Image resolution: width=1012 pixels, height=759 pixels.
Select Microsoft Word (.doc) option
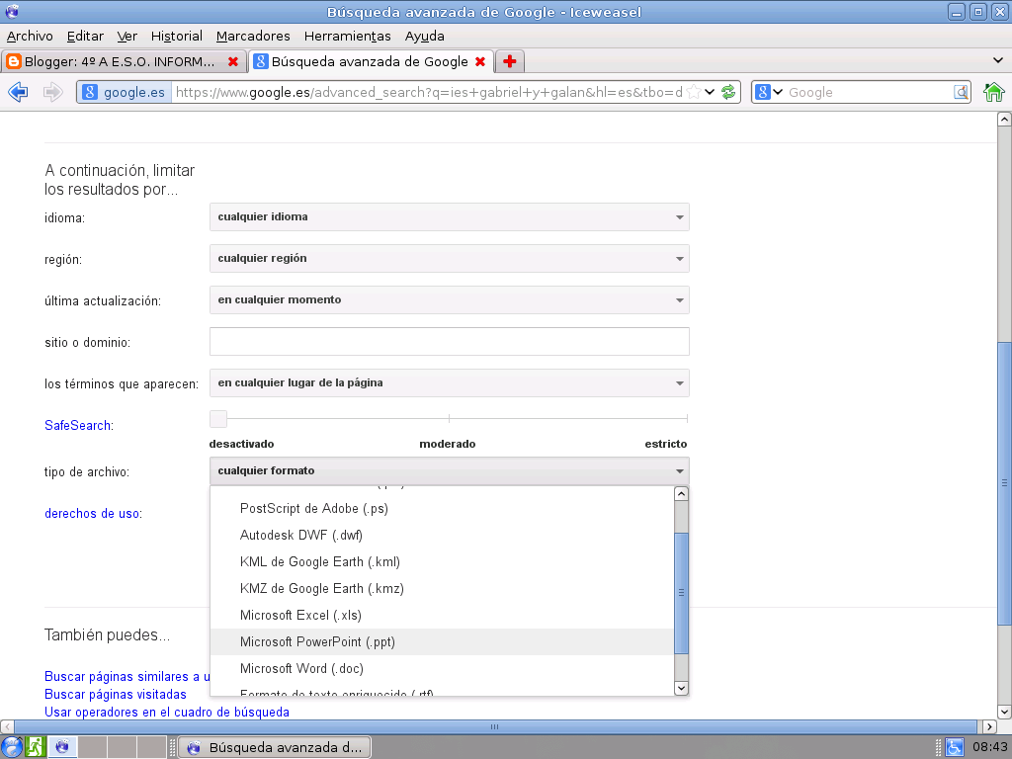click(442, 669)
